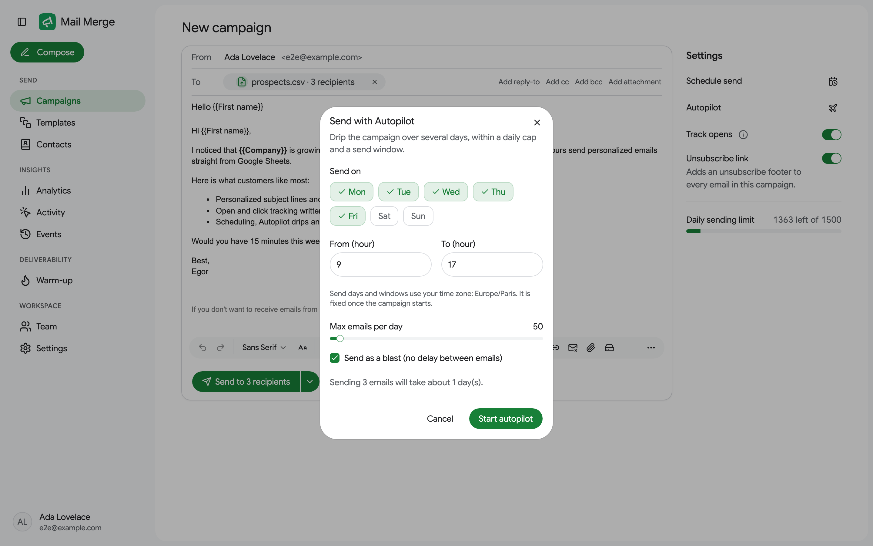Click the Contacts book icon
Image resolution: width=873 pixels, height=546 pixels.
25,144
